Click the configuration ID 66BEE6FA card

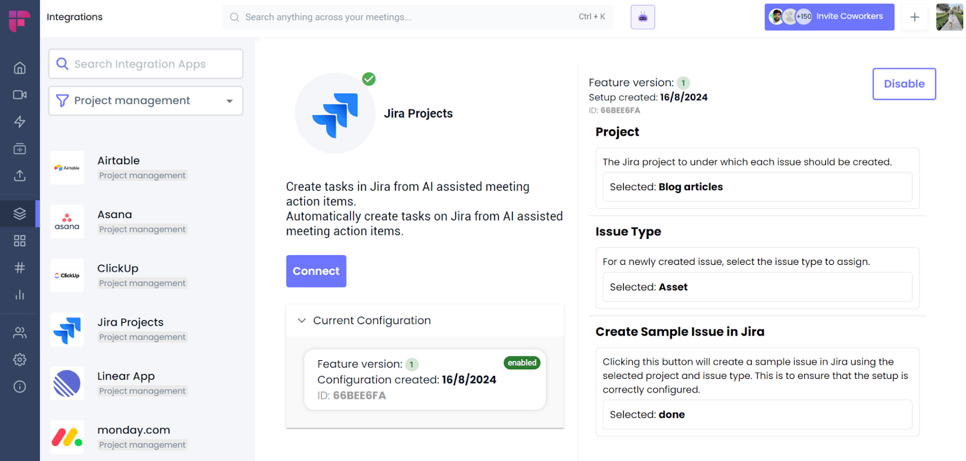(x=425, y=380)
